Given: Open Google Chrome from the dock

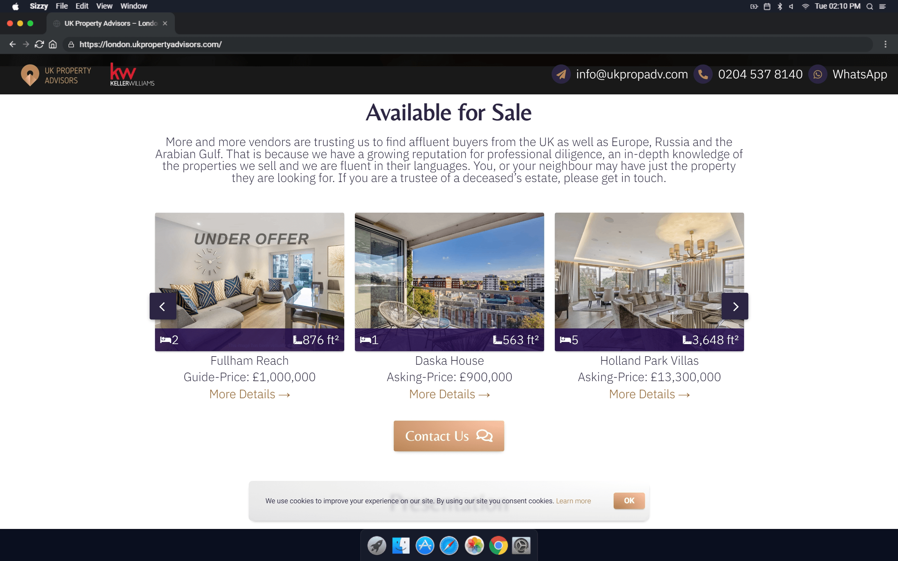Looking at the screenshot, I should click(498, 545).
